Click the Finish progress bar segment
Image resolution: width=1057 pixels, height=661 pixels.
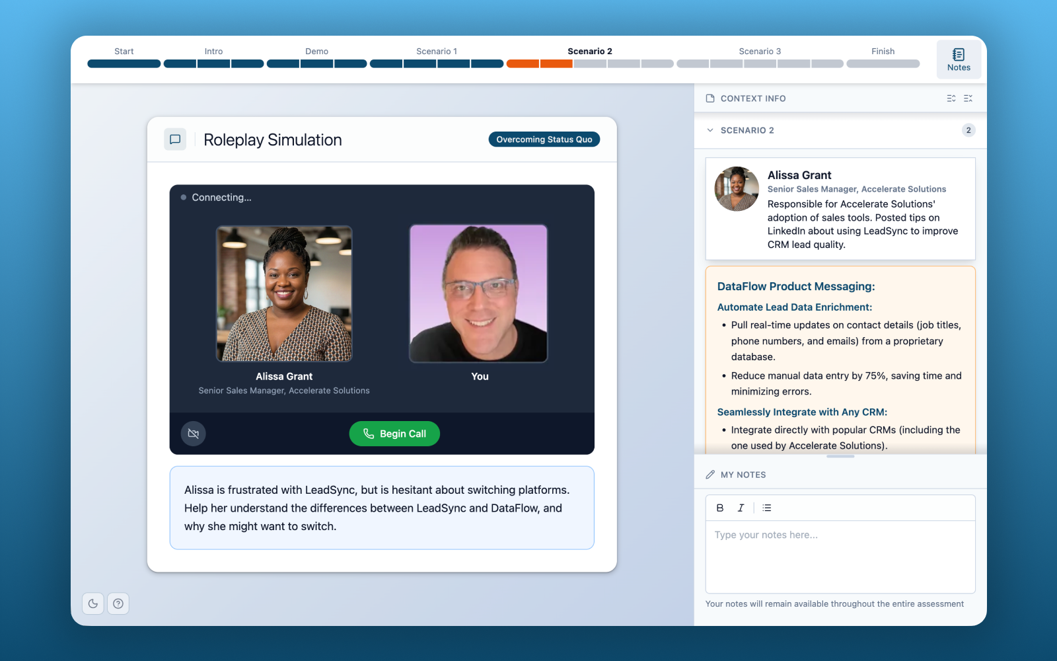pos(883,64)
